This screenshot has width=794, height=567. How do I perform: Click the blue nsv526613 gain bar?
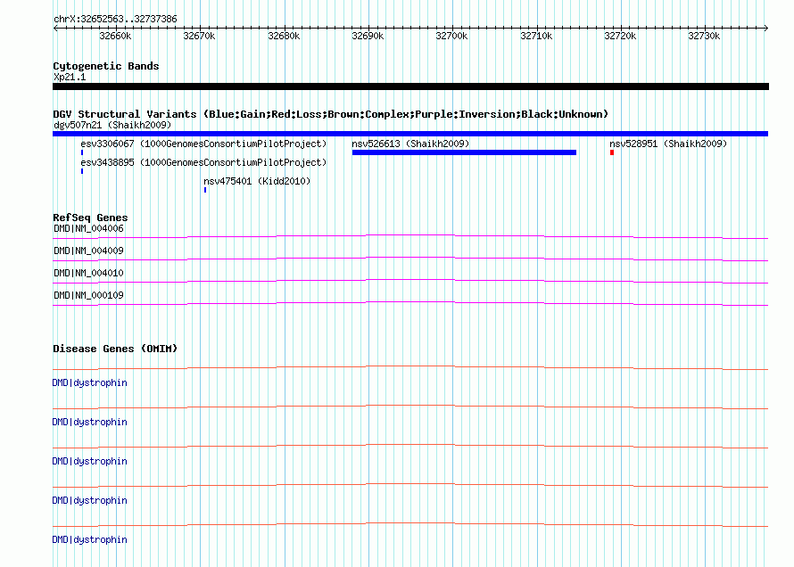click(x=464, y=152)
